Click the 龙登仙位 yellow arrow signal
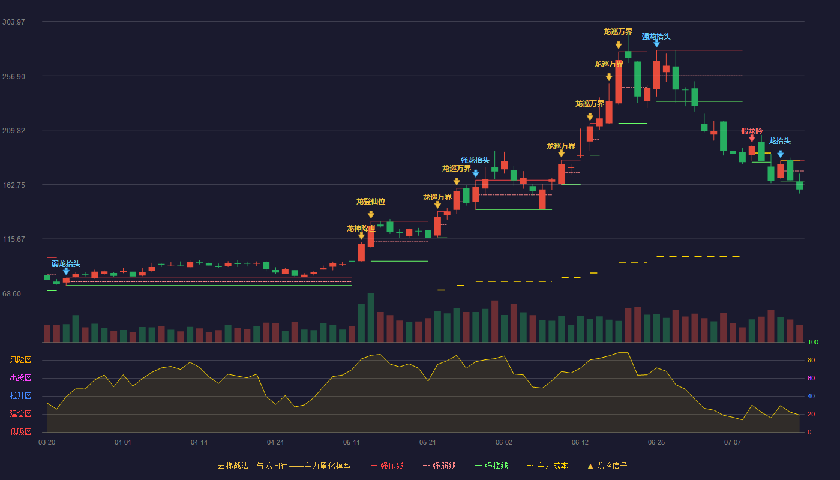This screenshot has height=480, width=840. [x=371, y=214]
